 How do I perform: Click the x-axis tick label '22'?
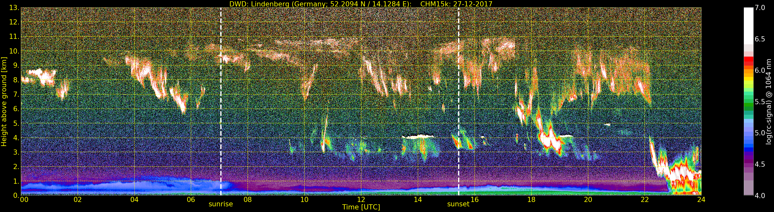[645, 200]
